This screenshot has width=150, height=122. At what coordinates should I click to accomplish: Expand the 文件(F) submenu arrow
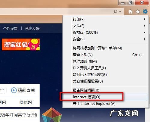pos(144,26)
